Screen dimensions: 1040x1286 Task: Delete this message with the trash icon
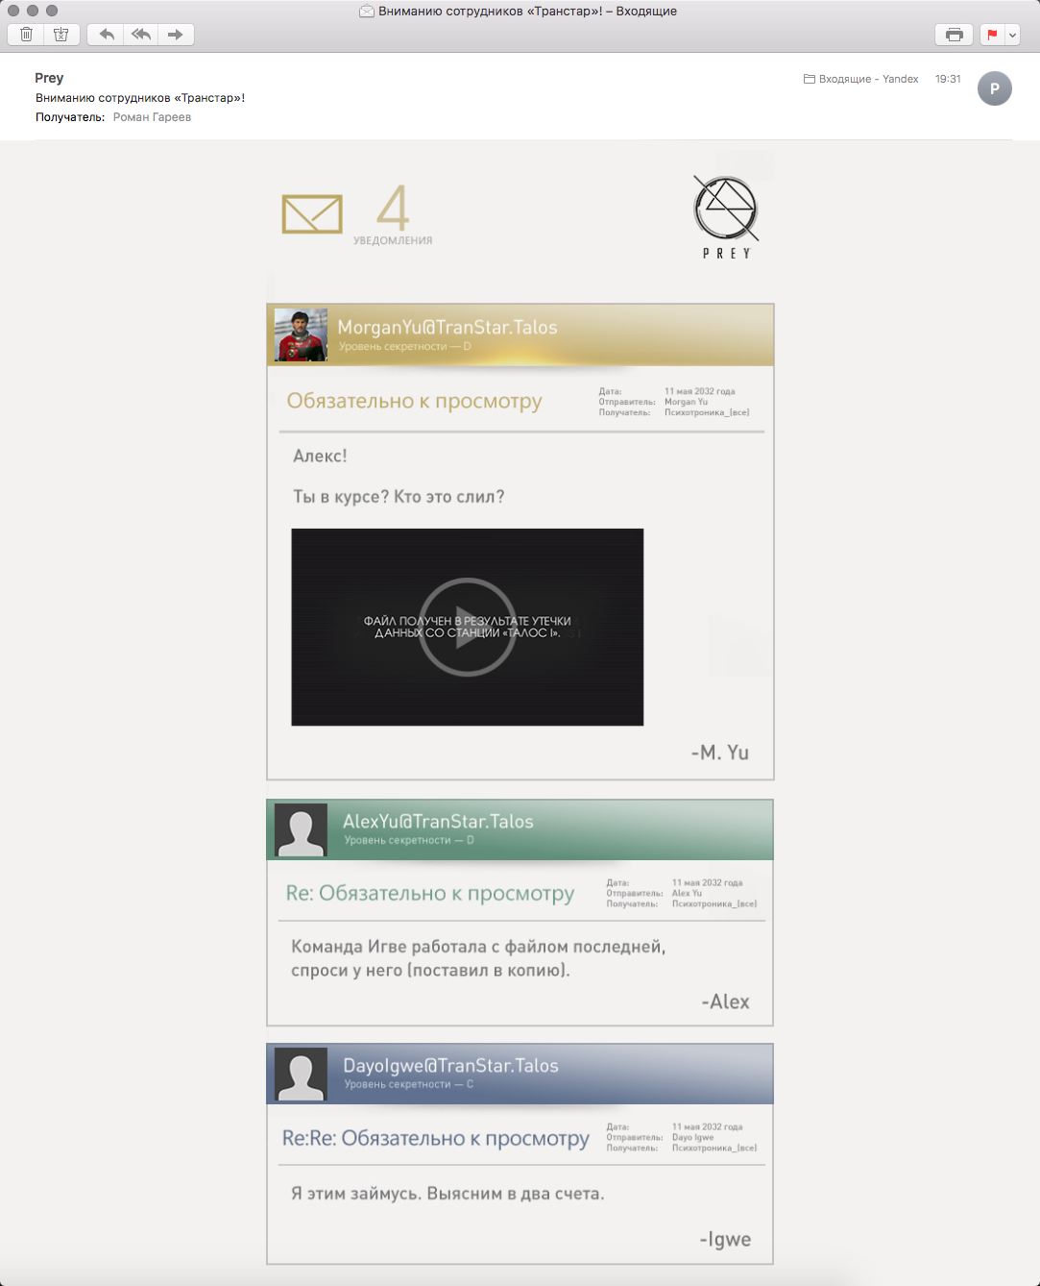[27, 35]
